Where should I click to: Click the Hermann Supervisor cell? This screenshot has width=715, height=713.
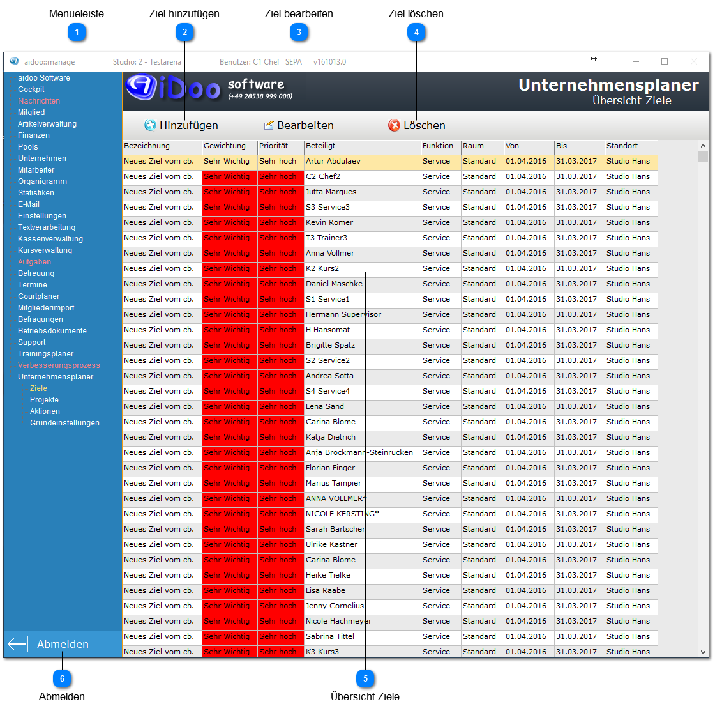[363, 314]
